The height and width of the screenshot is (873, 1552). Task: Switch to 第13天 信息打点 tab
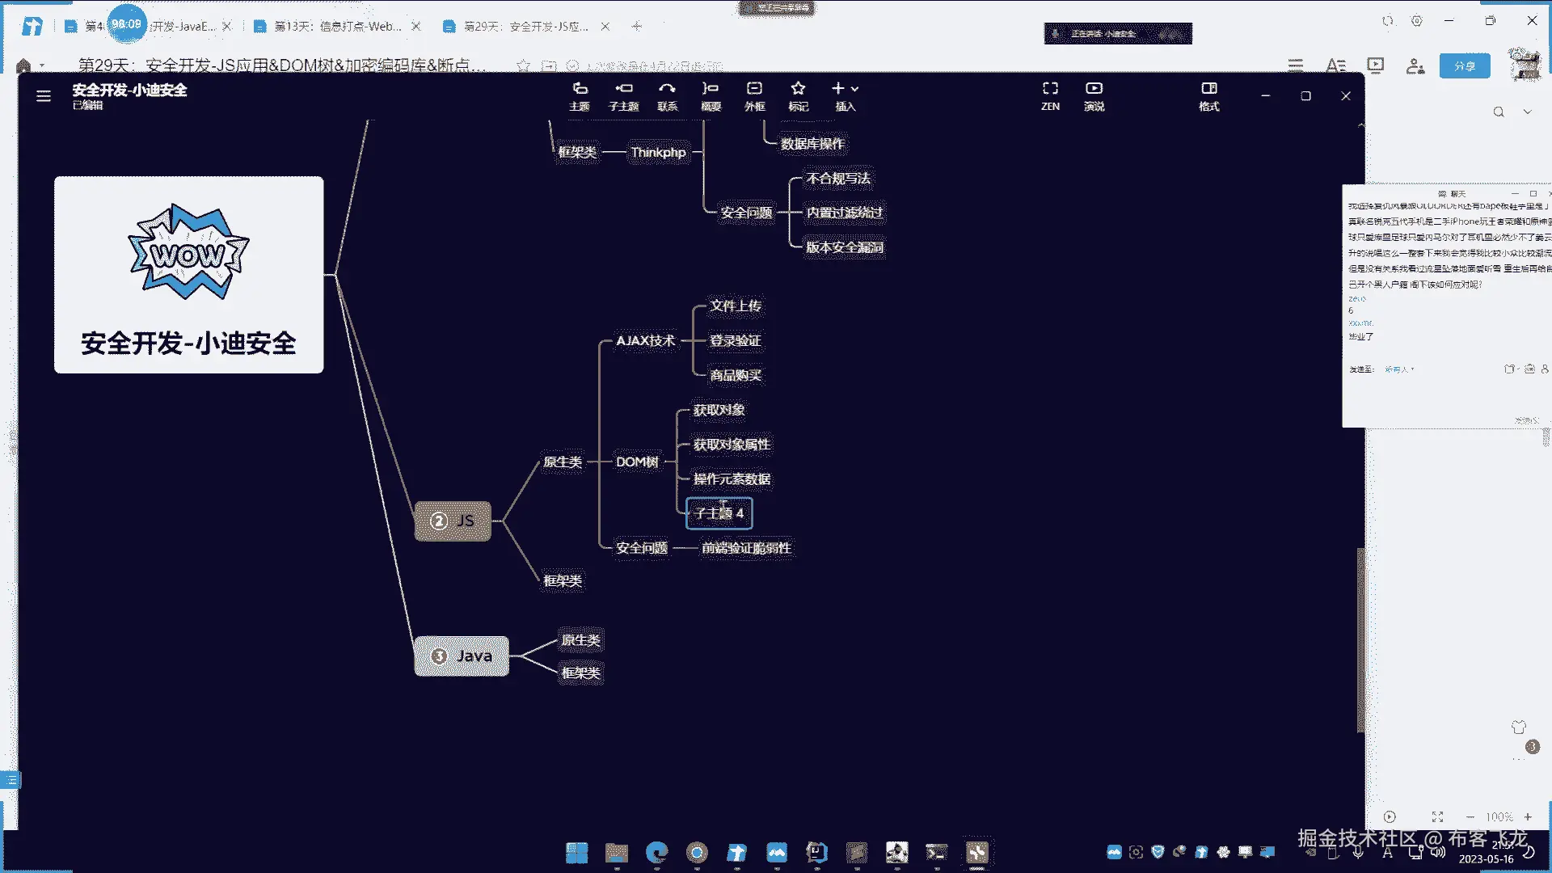[x=337, y=27]
